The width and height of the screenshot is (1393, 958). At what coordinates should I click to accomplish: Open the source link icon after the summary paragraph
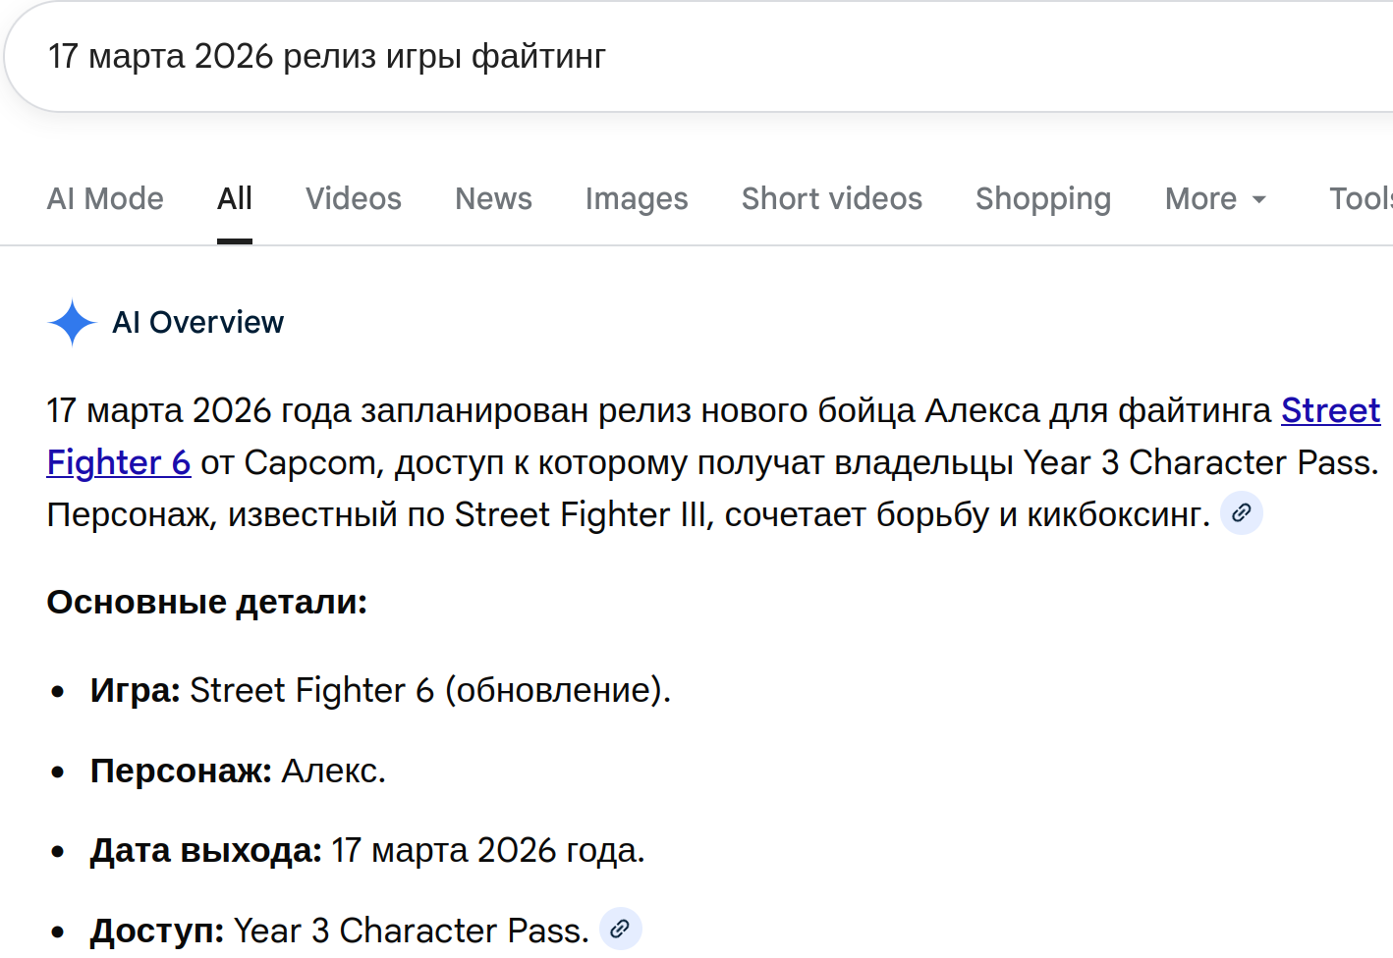1241,512
